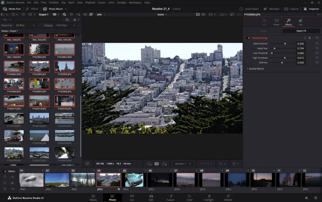Viewport: 322px width, 202px height.
Task: Click the image with heart icon below viewer
Action: click(149, 164)
